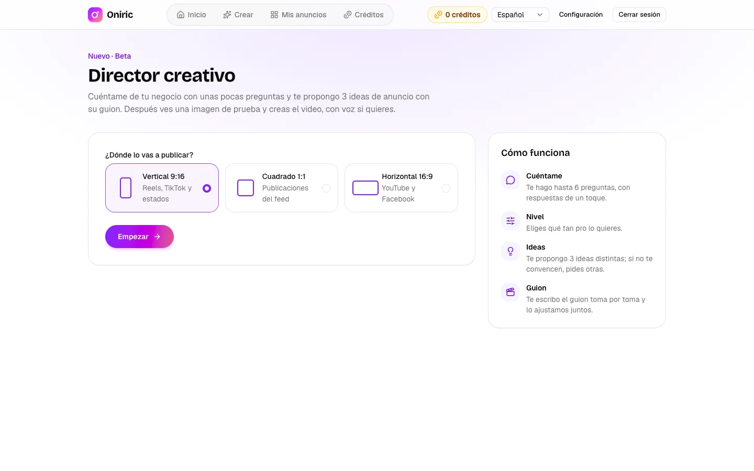The image size is (754, 471).
Task: Click the clapperboard icon beside Guion
Action: click(511, 293)
